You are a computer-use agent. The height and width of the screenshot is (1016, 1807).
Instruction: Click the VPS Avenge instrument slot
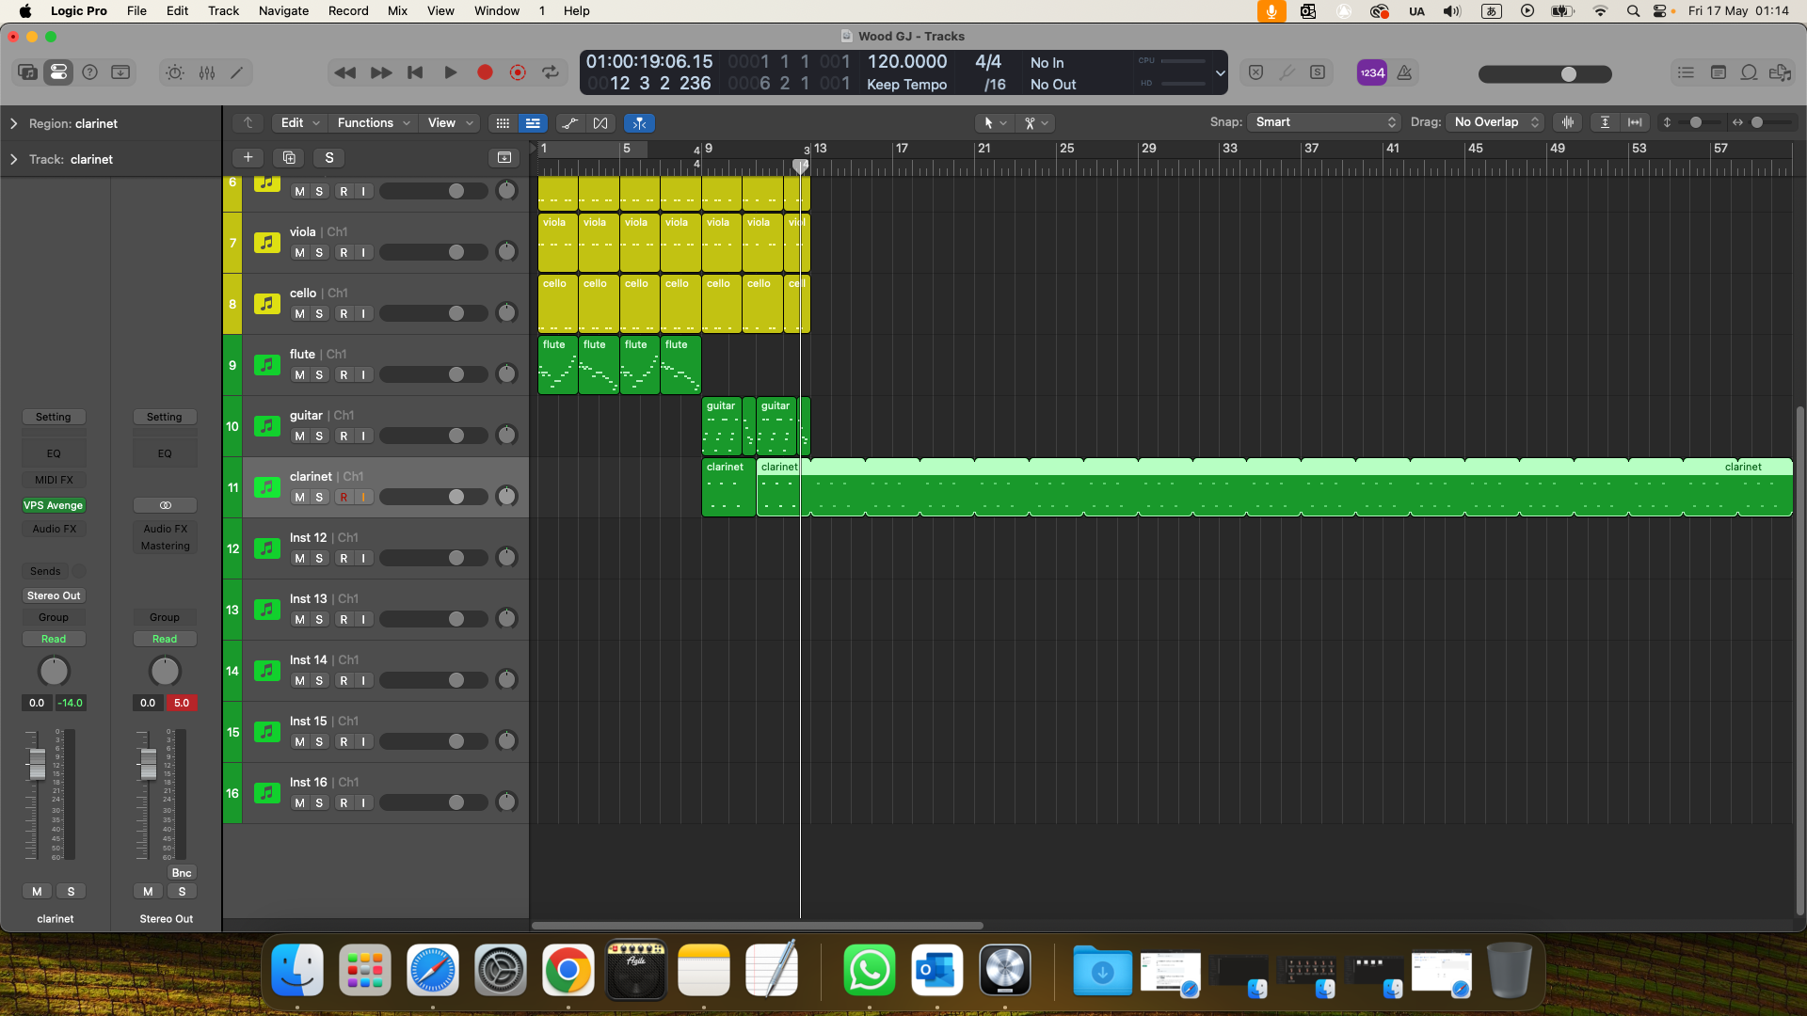[x=54, y=505]
